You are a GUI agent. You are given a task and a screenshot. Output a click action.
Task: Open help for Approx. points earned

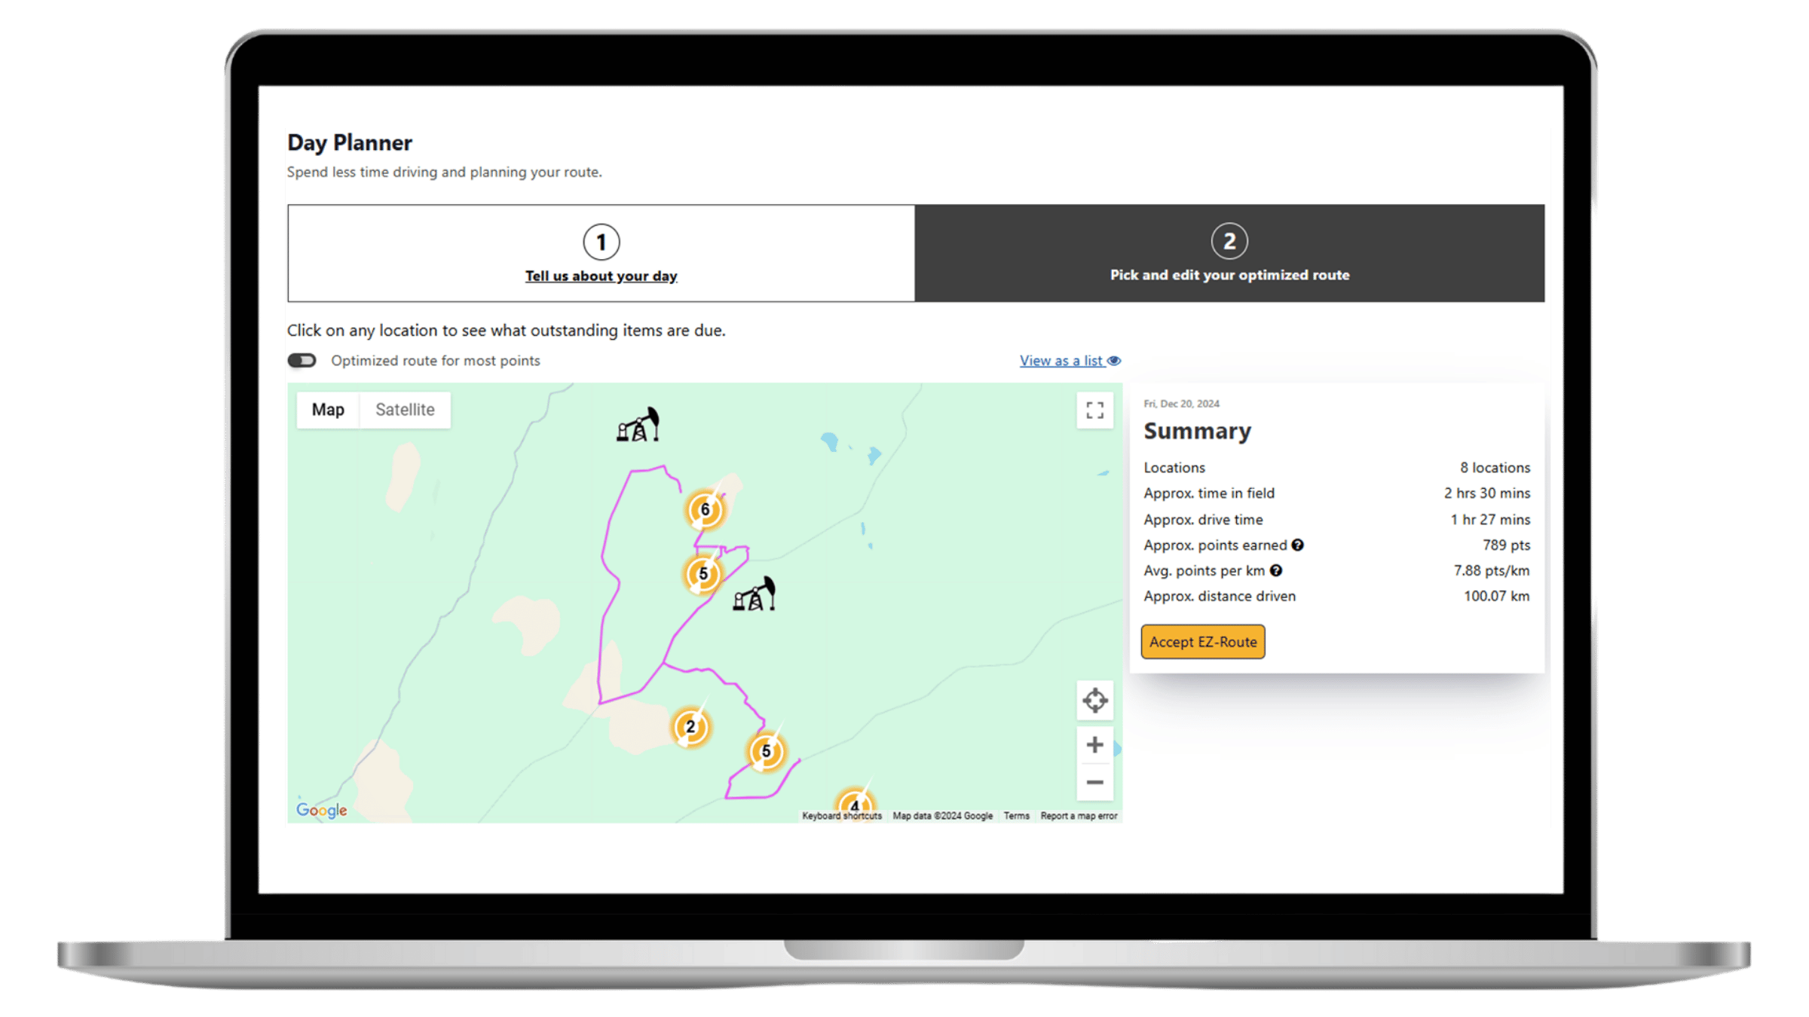pos(1297,545)
